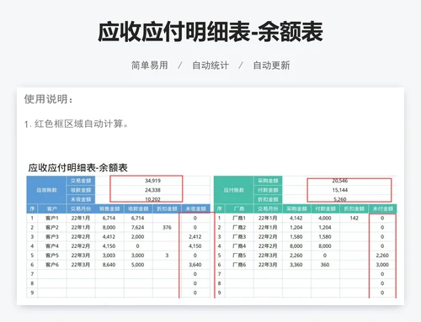Select the 采购金额 summary label cell
The height and width of the screenshot is (322, 421).
click(x=268, y=181)
